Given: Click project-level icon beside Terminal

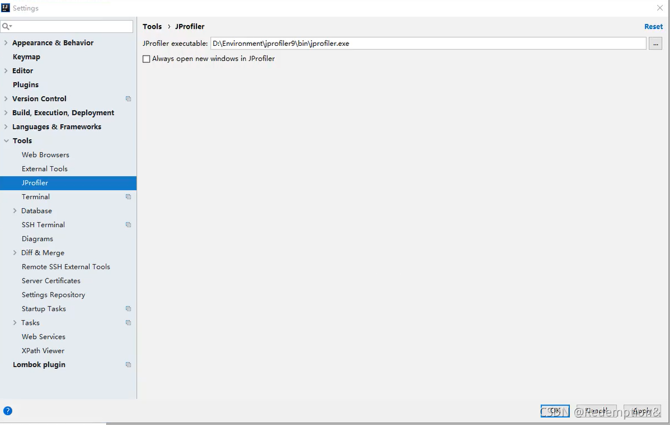Looking at the screenshot, I should point(128,197).
